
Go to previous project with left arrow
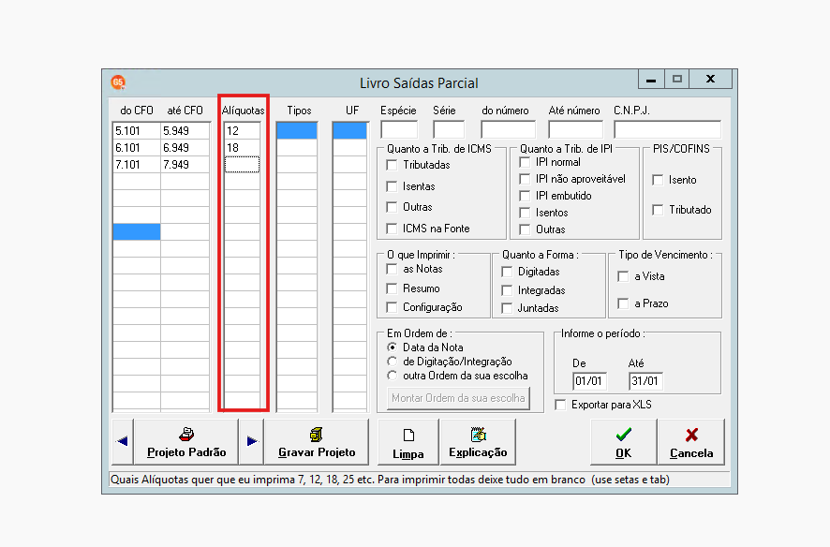click(123, 441)
